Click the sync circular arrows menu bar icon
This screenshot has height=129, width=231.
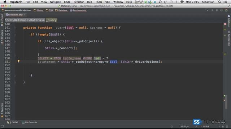(160, 2)
